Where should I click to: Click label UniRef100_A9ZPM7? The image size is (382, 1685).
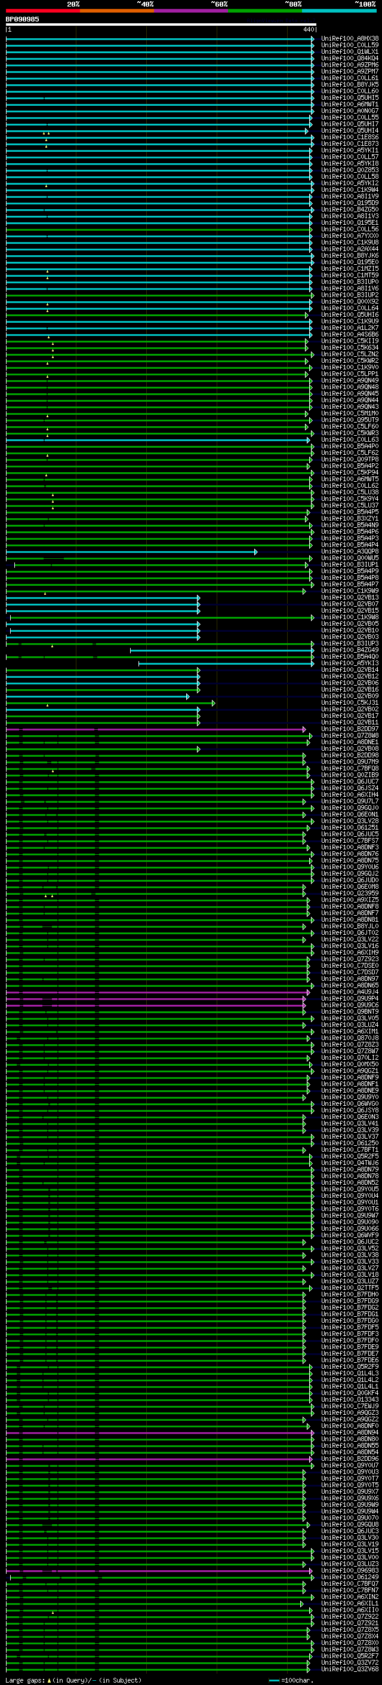click(x=350, y=71)
